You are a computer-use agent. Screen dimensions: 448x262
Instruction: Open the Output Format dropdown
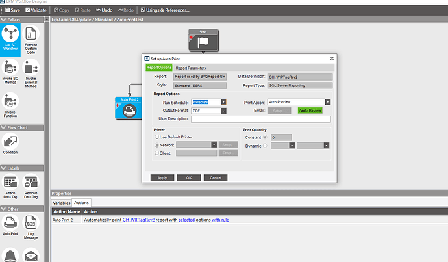pos(223,111)
